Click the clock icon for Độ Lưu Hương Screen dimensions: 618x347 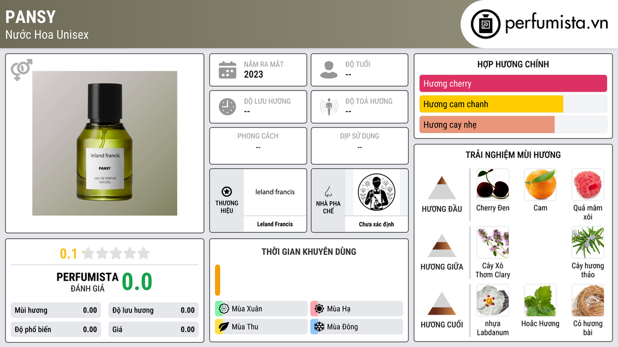click(228, 107)
